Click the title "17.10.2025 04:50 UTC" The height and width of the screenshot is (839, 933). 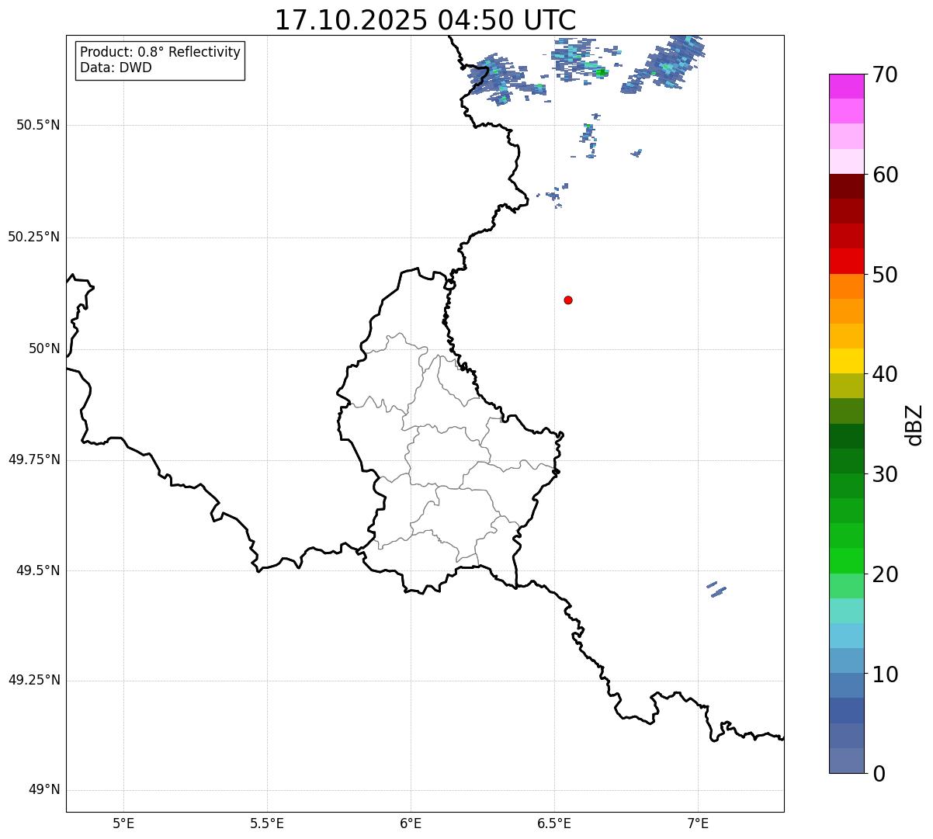tap(425, 19)
